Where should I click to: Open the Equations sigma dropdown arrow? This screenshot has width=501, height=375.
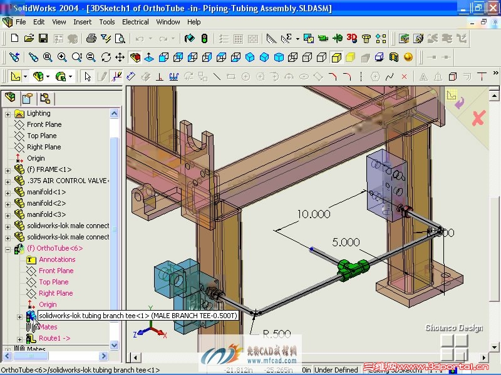297,39
